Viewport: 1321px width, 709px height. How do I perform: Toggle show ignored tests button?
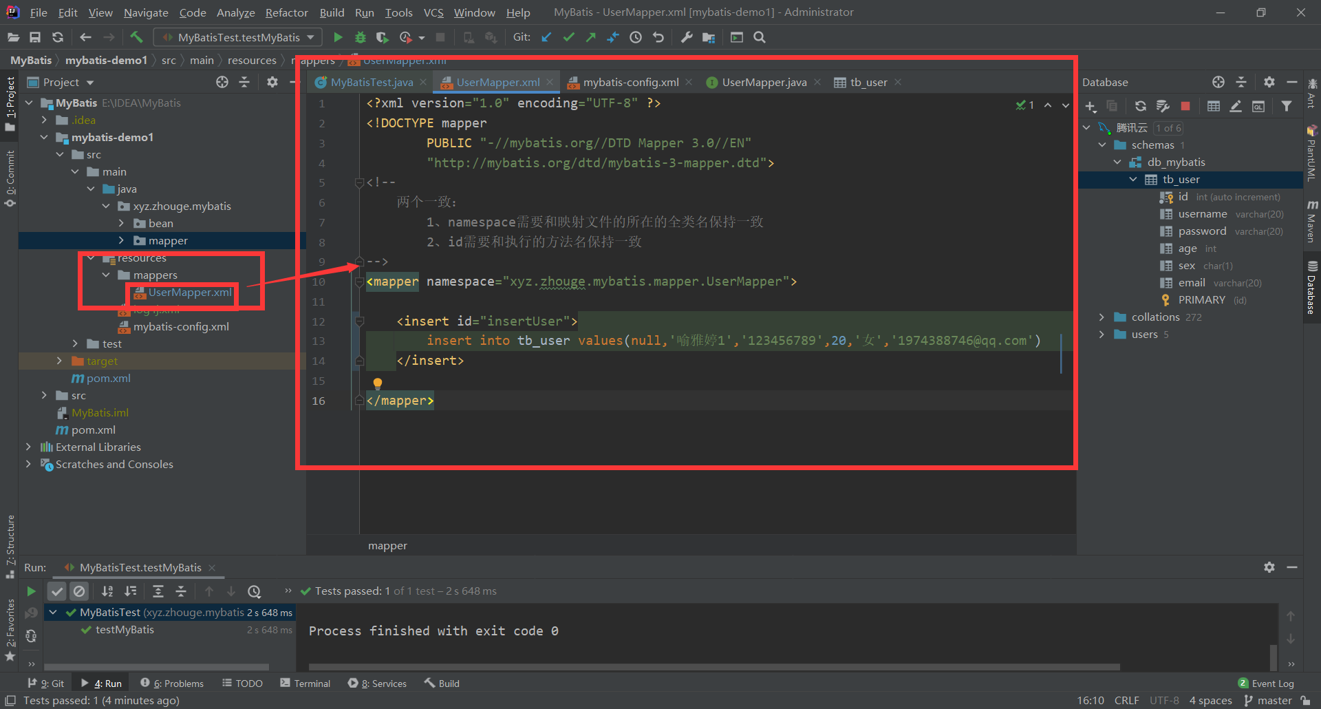coord(80,591)
